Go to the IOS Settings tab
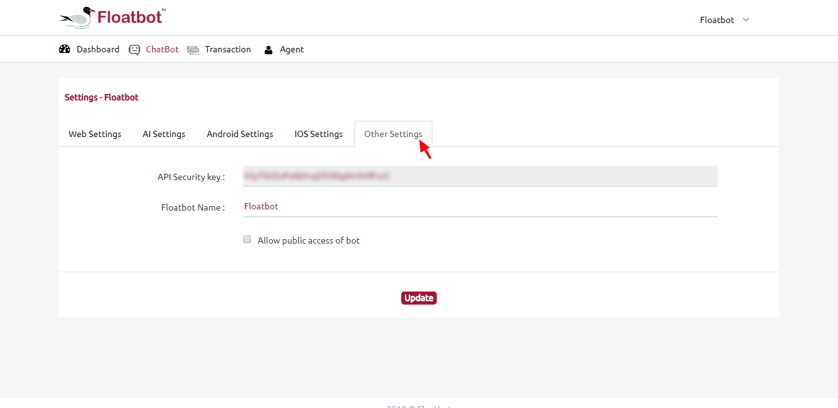The image size is (838, 408). 318,134
